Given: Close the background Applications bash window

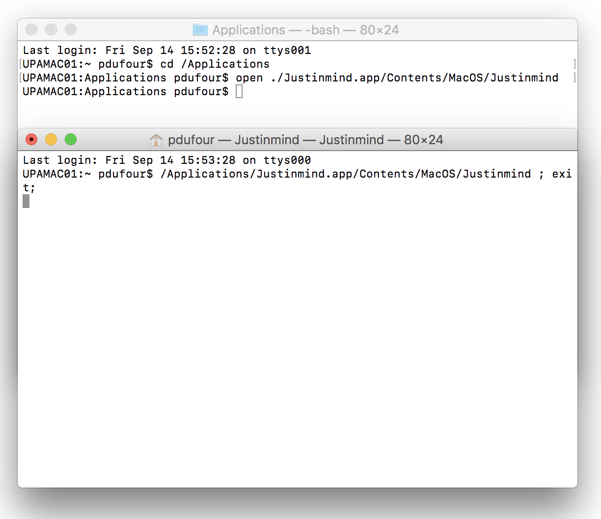Looking at the screenshot, I should pos(31,30).
